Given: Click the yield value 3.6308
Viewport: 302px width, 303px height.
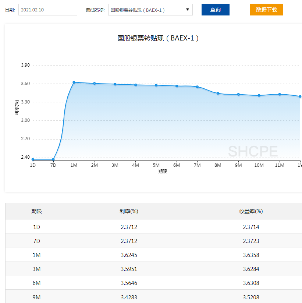Looking at the screenshot, I should pyautogui.click(x=251, y=283).
